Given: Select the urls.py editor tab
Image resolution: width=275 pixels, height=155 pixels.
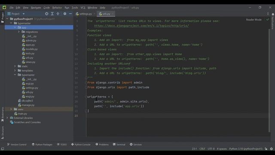Looking at the screenshot, I should click(x=106, y=14).
